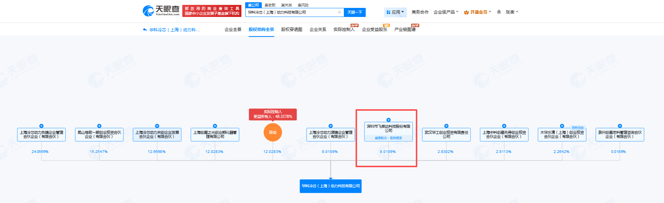
Task: Open the 应用 dropdown
Action: point(395,12)
